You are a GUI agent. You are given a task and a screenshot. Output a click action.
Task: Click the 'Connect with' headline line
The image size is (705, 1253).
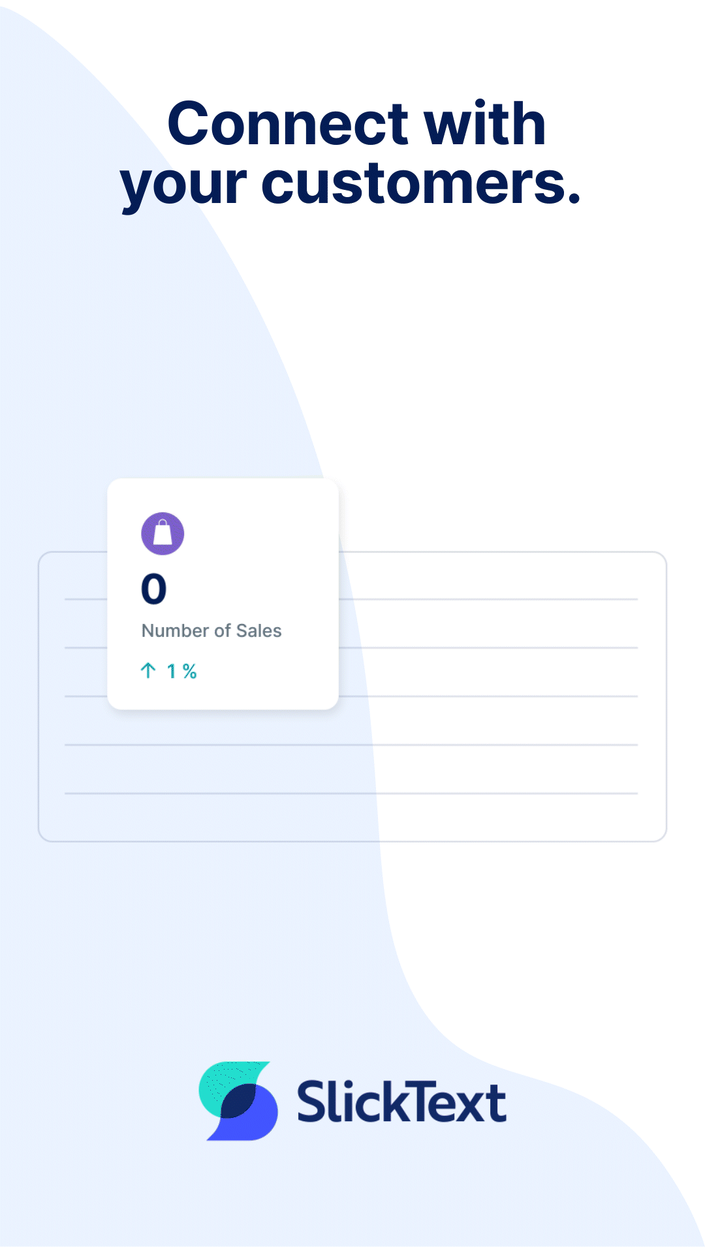point(356,123)
